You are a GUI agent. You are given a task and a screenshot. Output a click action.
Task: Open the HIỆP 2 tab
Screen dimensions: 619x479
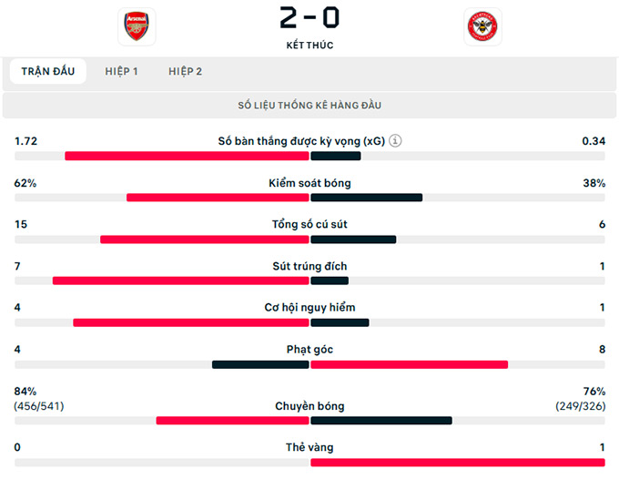185,71
